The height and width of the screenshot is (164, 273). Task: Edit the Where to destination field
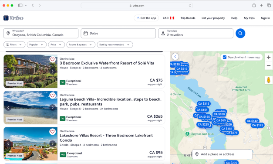point(41,33)
